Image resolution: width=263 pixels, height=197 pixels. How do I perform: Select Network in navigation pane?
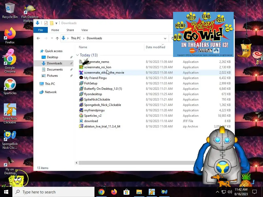coord(51,92)
